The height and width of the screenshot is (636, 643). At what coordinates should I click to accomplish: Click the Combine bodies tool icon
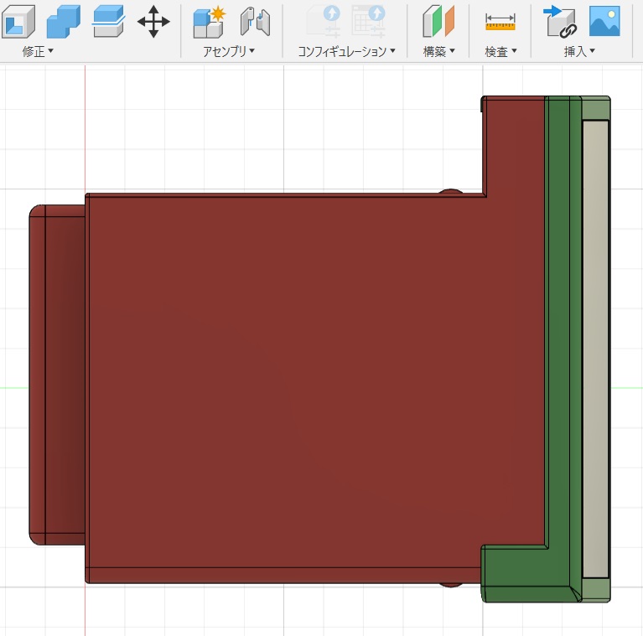point(63,21)
